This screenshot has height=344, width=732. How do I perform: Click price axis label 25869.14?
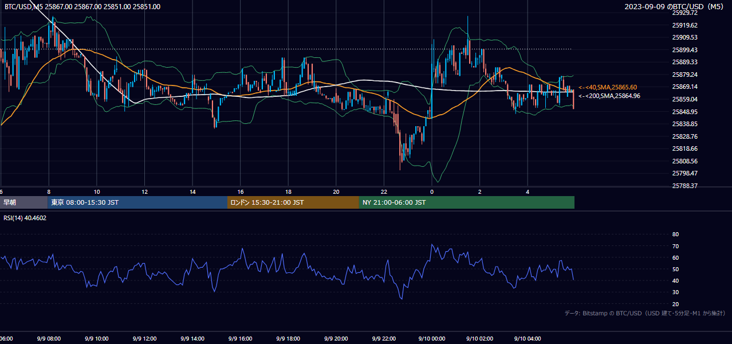[684, 87]
